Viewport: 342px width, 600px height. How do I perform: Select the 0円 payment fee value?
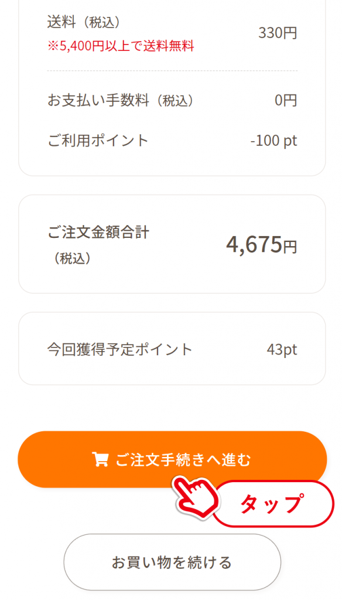[286, 100]
